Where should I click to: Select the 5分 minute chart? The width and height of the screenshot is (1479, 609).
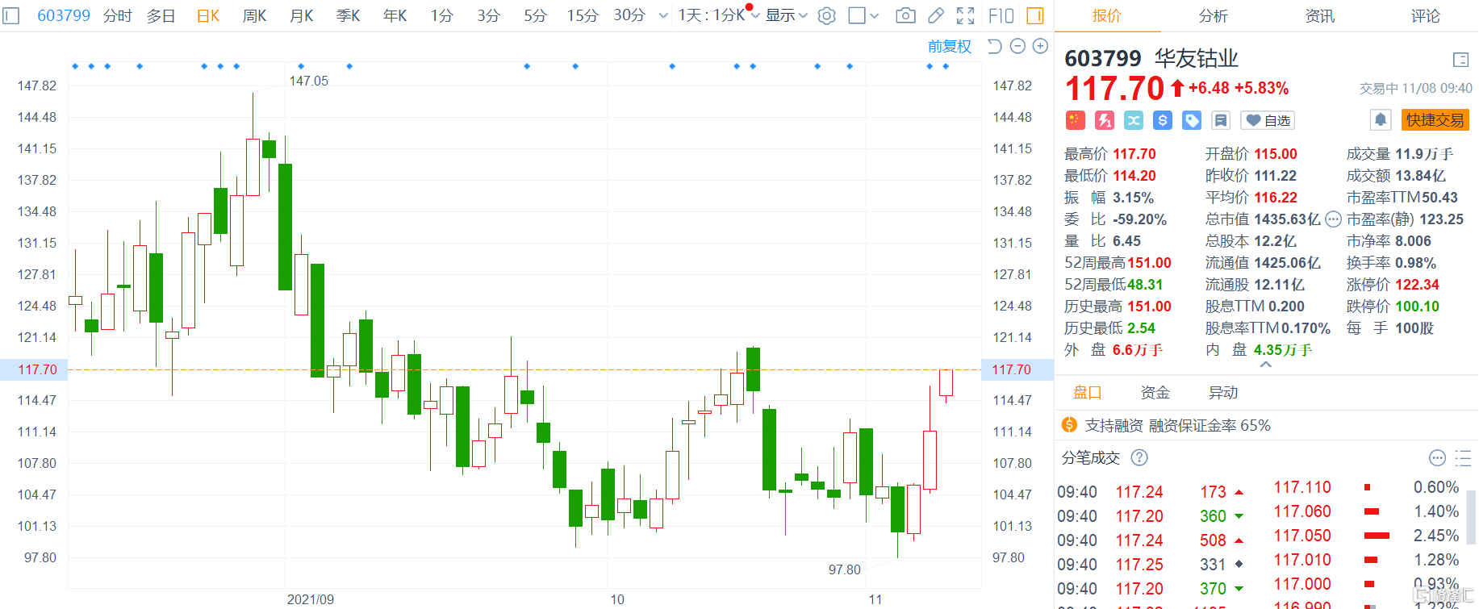pos(536,15)
